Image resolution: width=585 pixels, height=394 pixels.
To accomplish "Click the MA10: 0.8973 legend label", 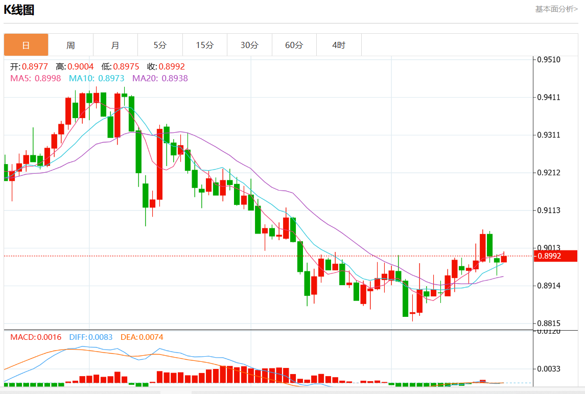I will click(97, 78).
